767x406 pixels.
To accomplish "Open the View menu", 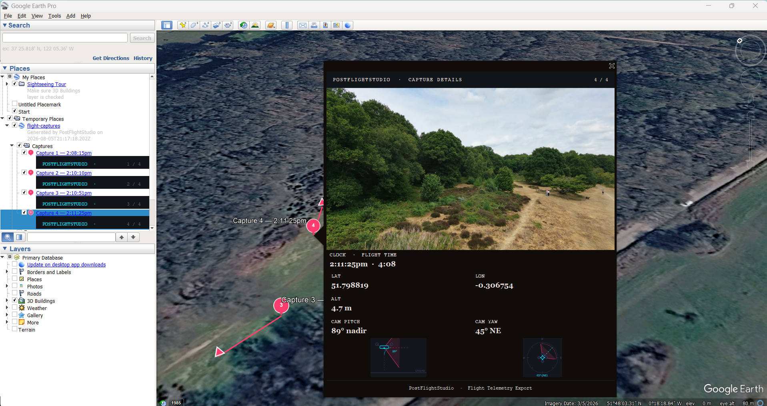I will (x=37, y=16).
